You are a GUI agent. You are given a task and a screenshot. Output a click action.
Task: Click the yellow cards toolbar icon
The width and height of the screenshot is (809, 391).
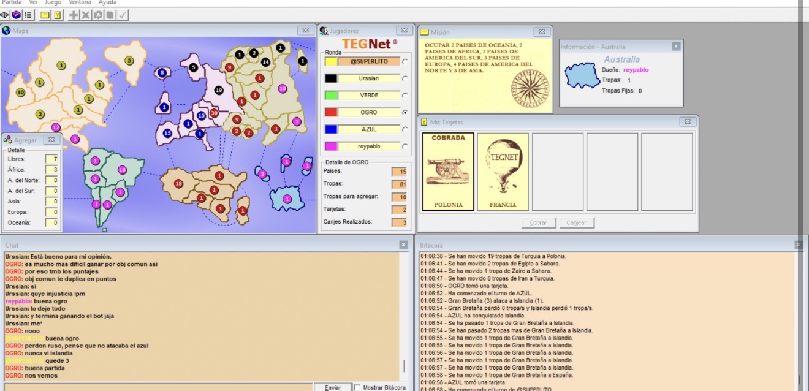[x=57, y=15]
